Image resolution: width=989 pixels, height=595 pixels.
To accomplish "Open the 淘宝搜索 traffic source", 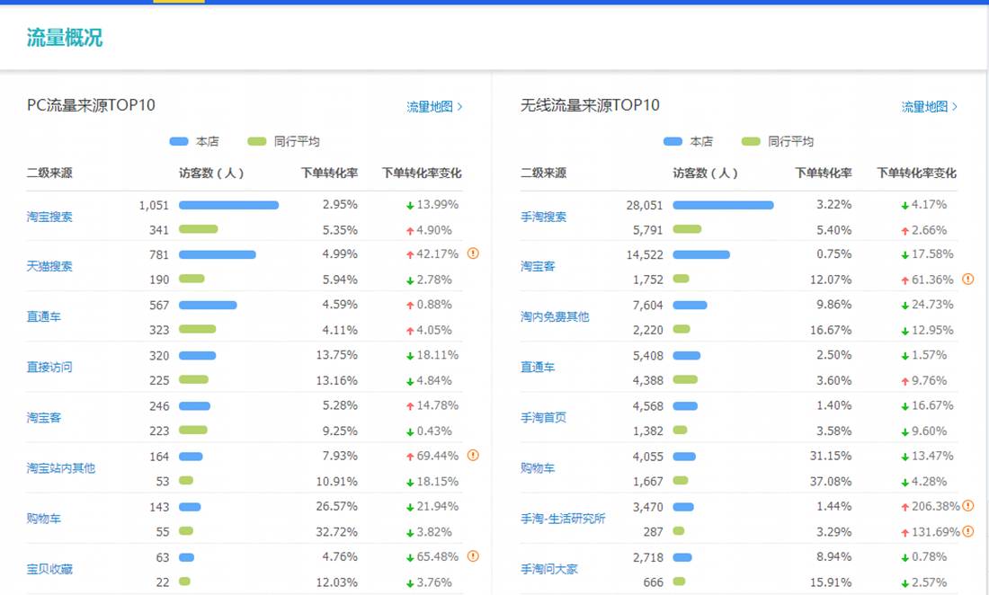I will click(49, 217).
